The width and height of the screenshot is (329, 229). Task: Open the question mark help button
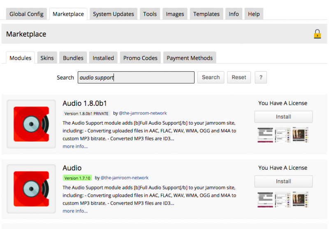pos(261,77)
